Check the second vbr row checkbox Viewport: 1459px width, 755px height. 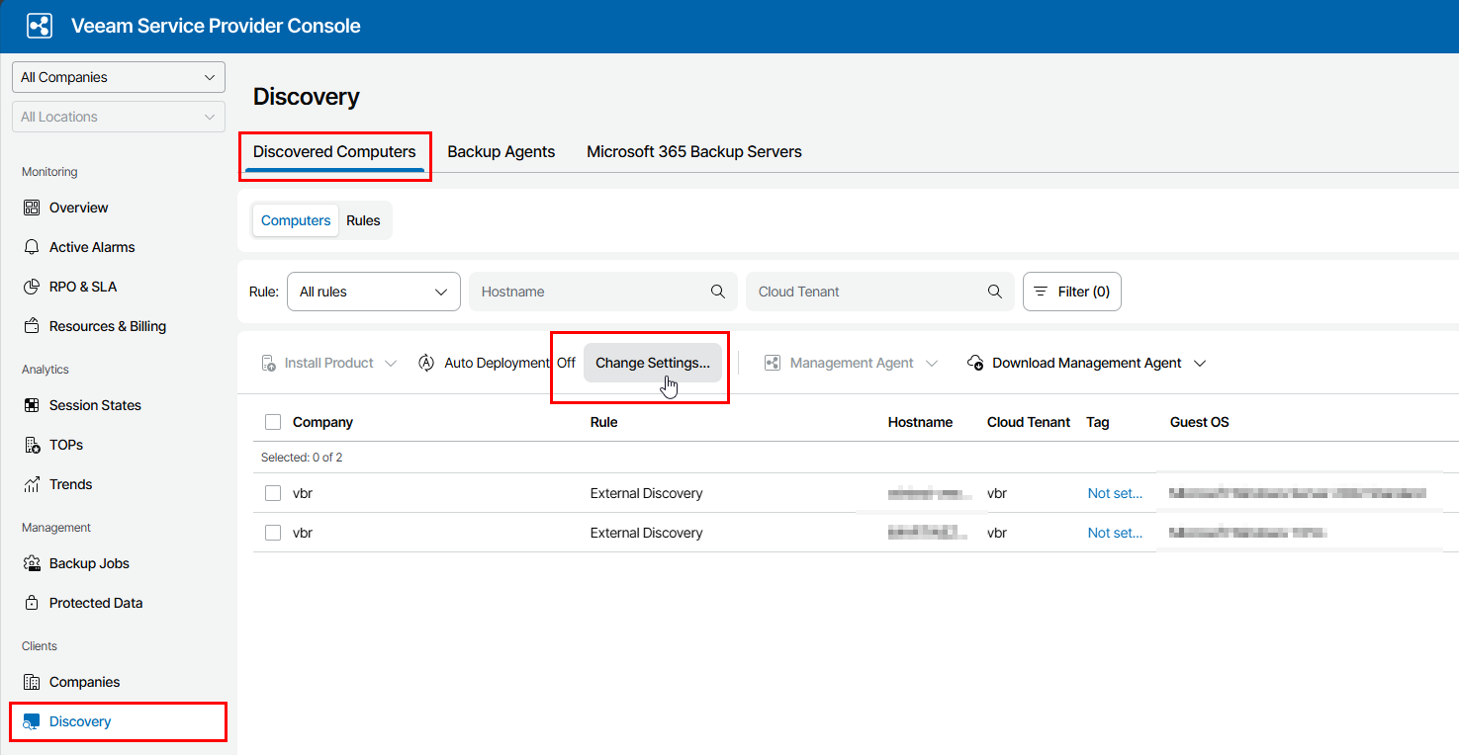273,533
